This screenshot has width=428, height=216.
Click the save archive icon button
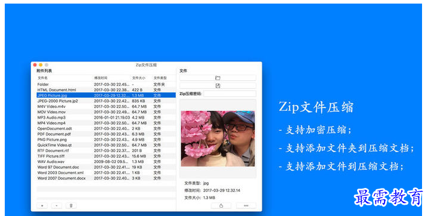(x=218, y=86)
